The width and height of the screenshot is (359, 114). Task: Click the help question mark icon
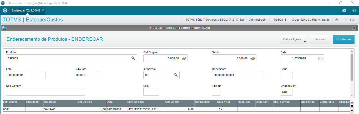(354, 11)
